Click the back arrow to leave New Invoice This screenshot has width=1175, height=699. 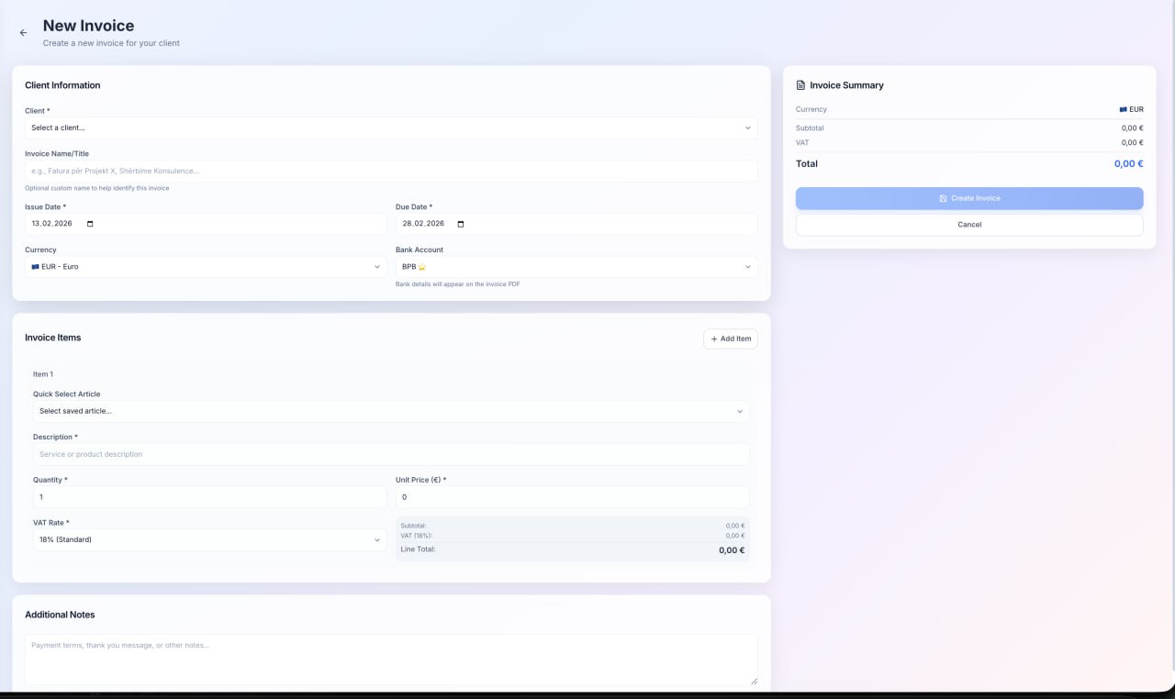(23, 32)
